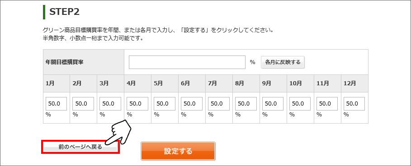Select the 3月 percentage field
This screenshot has width=411, height=166.
(x=110, y=104)
